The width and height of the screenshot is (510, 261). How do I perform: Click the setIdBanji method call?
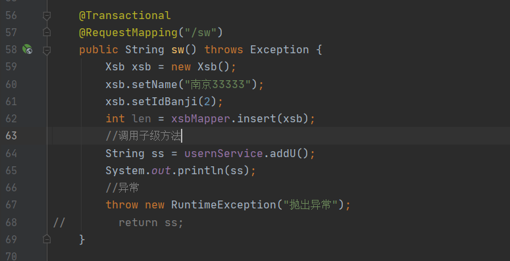(165, 101)
